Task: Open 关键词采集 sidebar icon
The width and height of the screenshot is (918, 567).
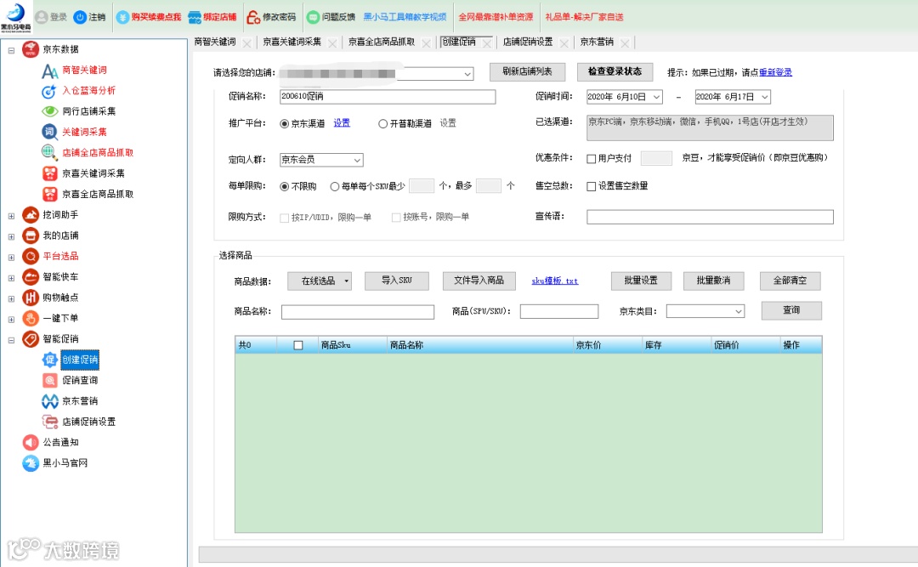Action: click(50, 132)
